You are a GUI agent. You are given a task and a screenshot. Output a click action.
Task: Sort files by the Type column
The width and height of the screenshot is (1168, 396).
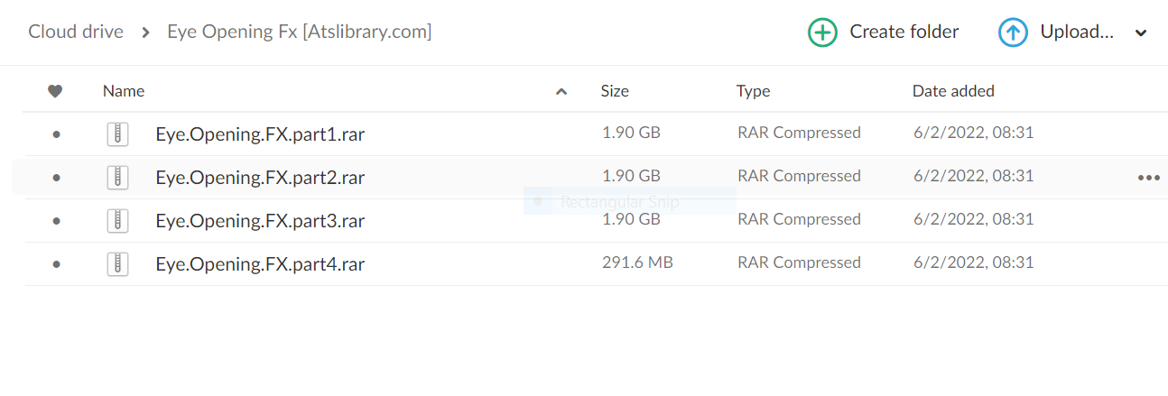coord(753,90)
